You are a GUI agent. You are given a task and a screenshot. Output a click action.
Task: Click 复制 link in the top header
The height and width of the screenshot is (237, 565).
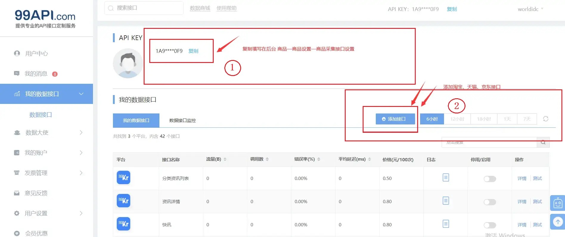[451, 9]
